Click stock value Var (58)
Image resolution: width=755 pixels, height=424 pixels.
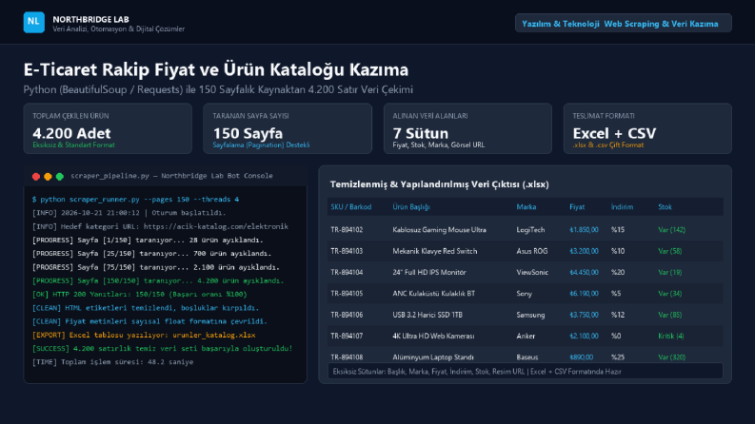point(669,251)
